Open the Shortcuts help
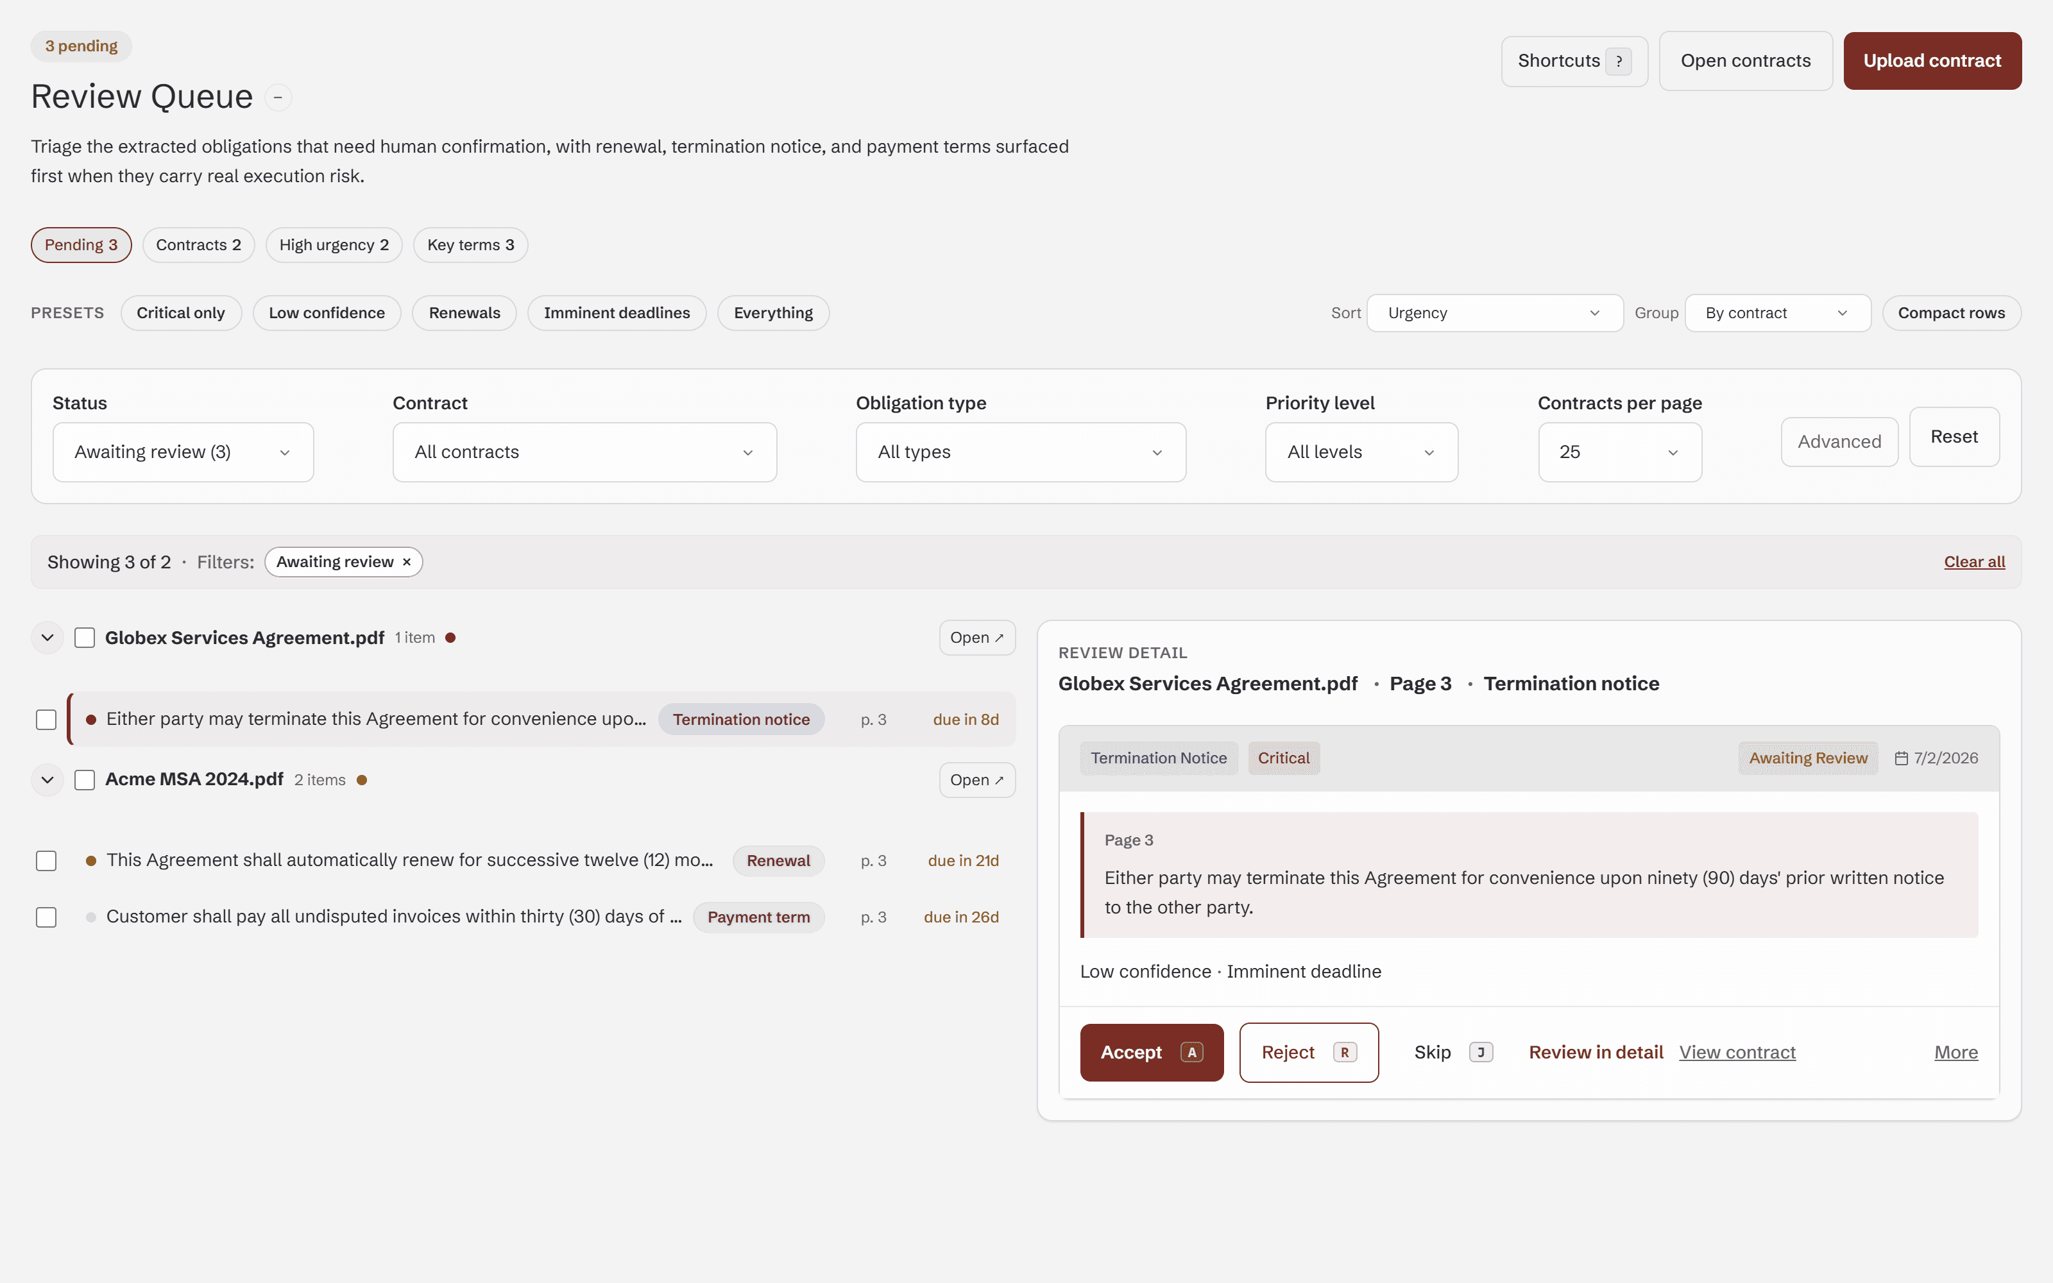The height and width of the screenshot is (1283, 2053). (1574, 61)
